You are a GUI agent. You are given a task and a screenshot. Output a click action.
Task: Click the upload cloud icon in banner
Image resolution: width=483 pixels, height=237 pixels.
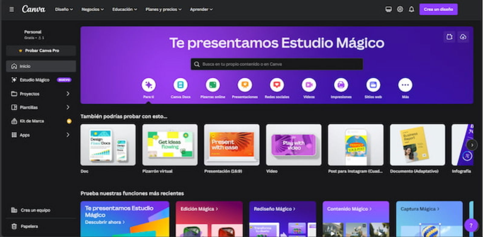pyautogui.click(x=463, y=37)
